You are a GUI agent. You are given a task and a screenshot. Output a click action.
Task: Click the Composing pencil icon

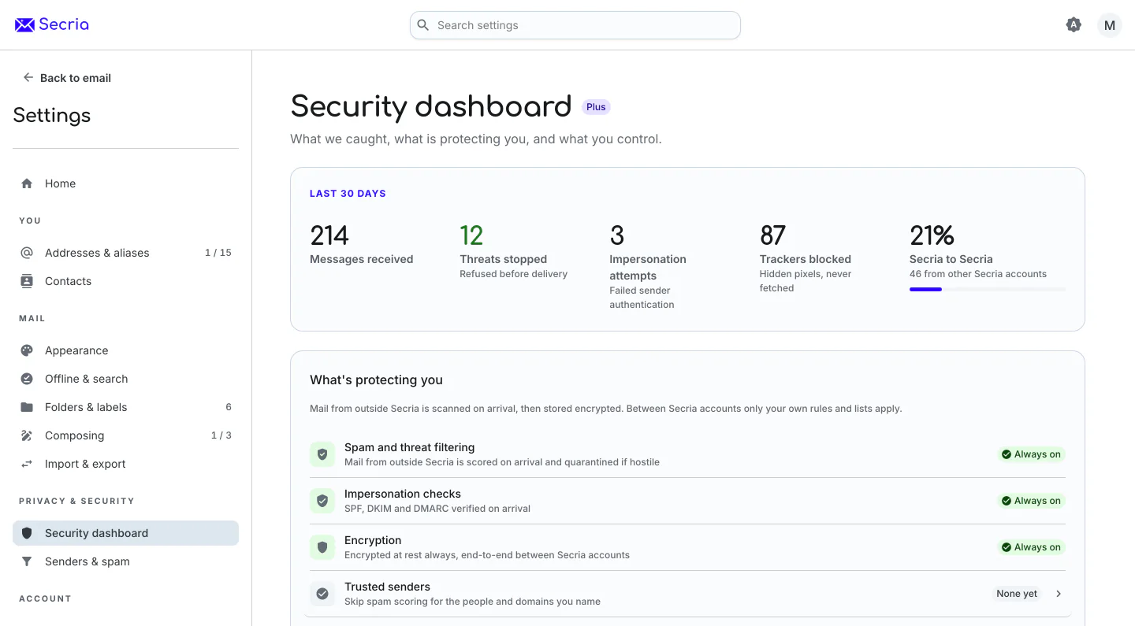click(x=27, y=435)
